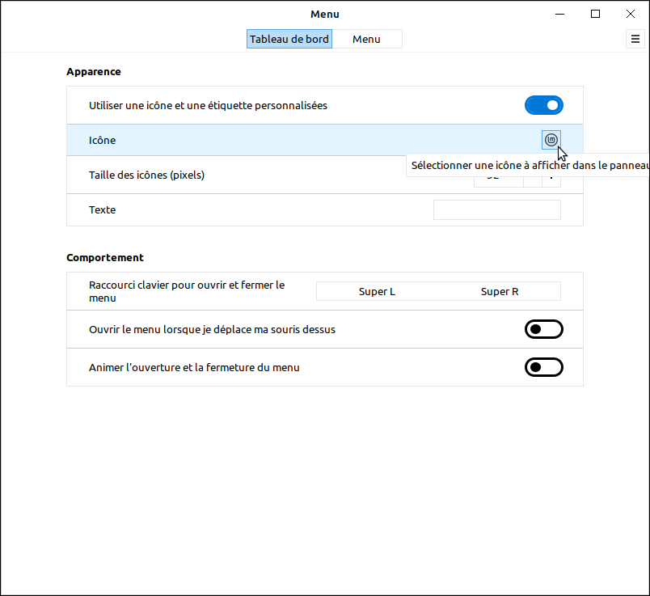Click the Super L shortcut binding
The width and height of the screenshot is (650, 596).
click(x=377, y=291)
